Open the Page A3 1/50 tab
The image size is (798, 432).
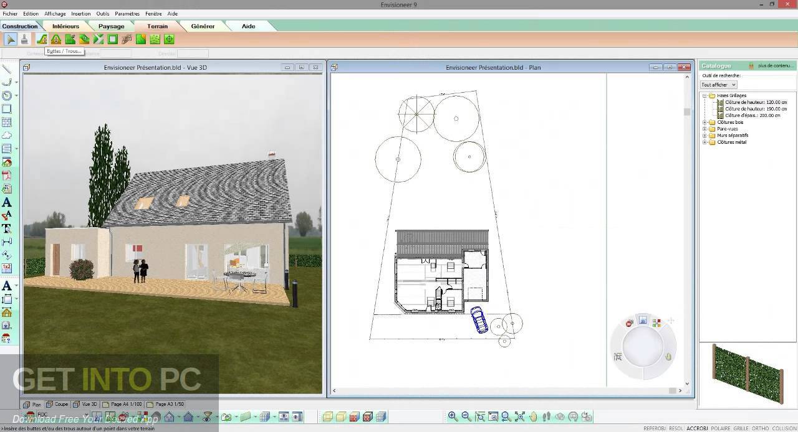coord(165,405)
